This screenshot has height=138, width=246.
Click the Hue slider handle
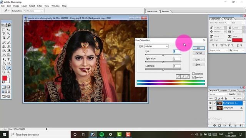(163, 55)
